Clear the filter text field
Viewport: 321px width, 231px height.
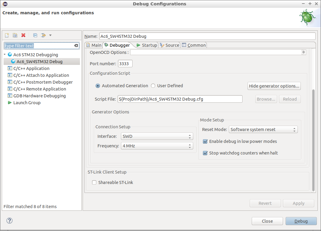(x=76, y=46)
